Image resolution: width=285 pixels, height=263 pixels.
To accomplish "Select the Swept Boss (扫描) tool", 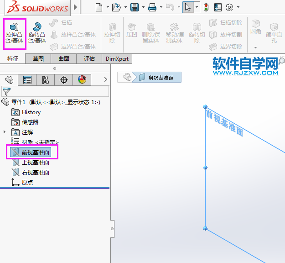I will point(61,23).
